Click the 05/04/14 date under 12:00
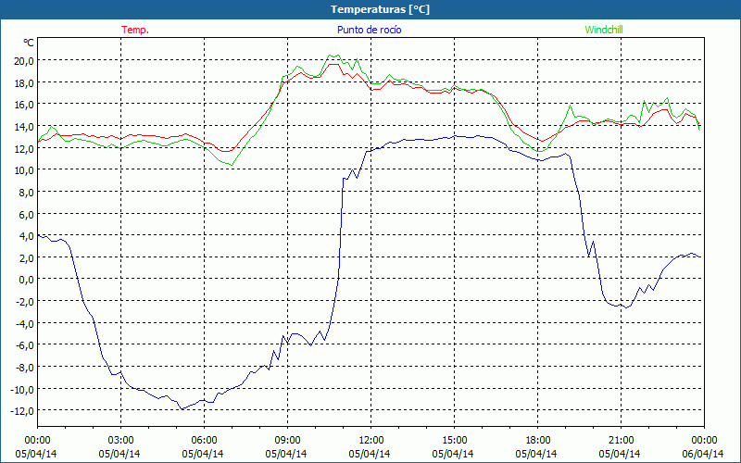The width and height of the screenshot is (741, 463). [x=370, y=454]
